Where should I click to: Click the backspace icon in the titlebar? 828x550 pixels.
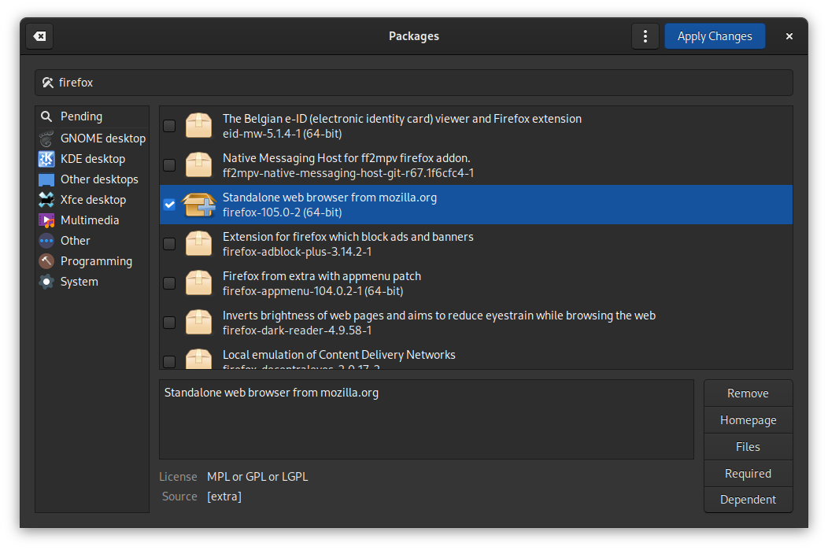[39, 35]
